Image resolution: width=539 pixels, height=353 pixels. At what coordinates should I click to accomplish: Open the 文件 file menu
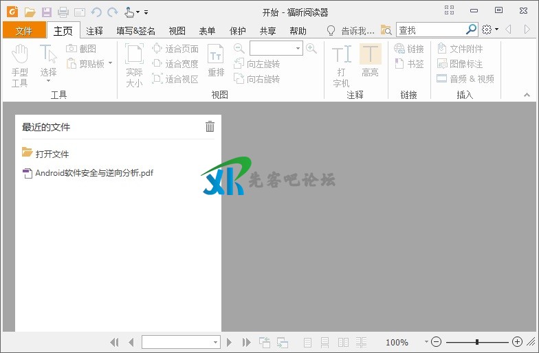tap(24, 30)
